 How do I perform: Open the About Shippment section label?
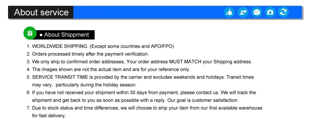click(64, 35)
